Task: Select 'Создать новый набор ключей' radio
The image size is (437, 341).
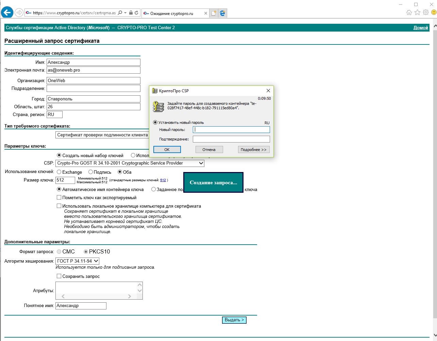Action: point(59,155)
